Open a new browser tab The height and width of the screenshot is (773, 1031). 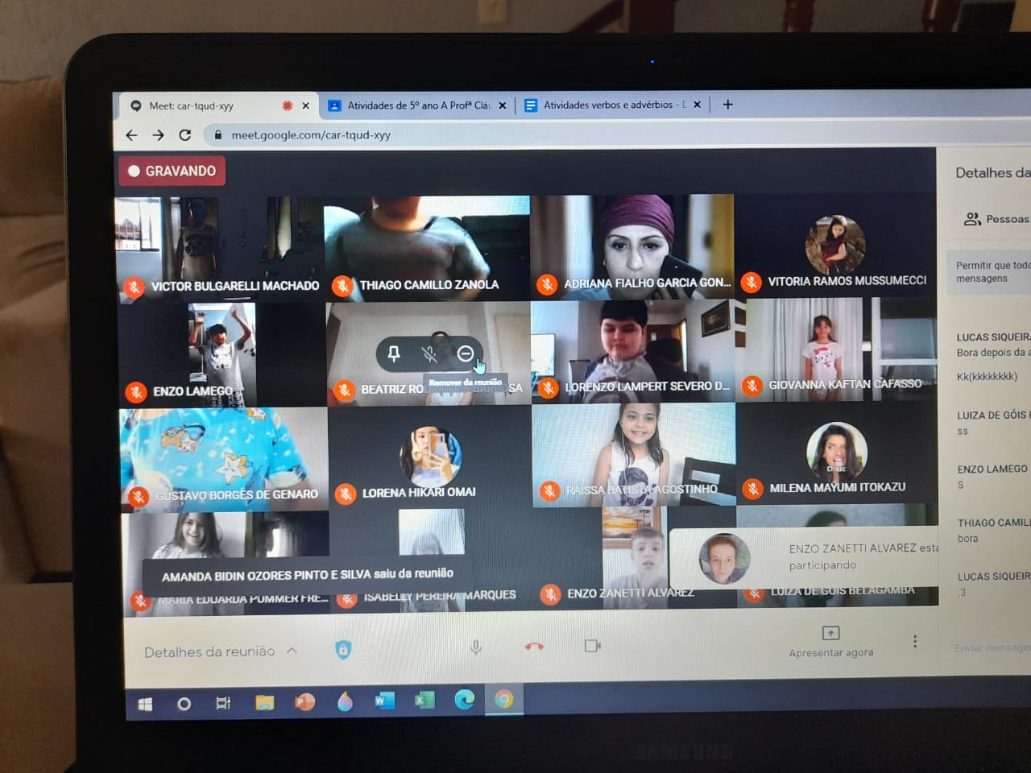click(x=728, y=104)
